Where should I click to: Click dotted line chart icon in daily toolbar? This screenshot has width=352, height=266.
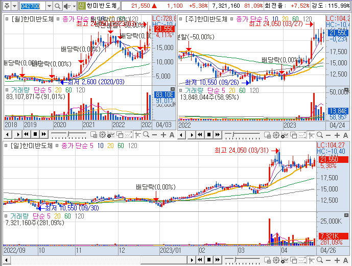pos(302,260)
